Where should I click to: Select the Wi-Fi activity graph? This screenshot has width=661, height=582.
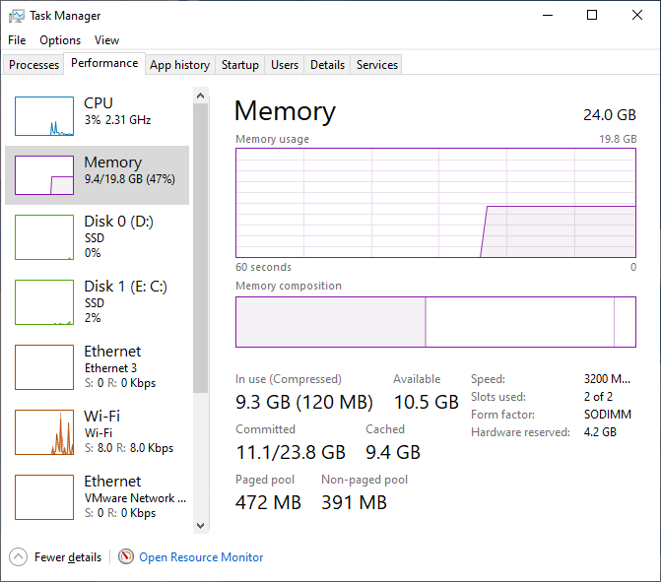coord(44,431)
